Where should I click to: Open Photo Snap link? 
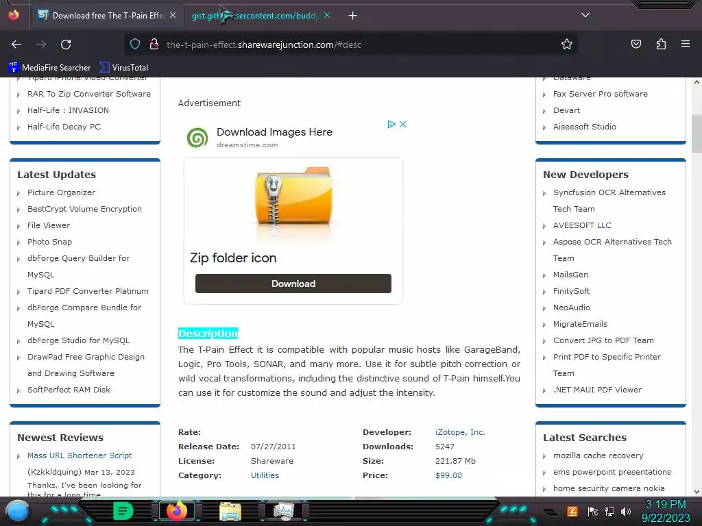[49, 242]
